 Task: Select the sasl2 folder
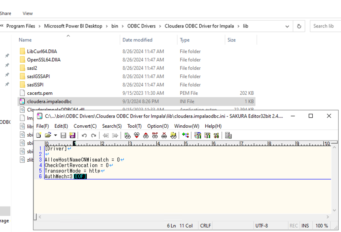tap(32, 68)
